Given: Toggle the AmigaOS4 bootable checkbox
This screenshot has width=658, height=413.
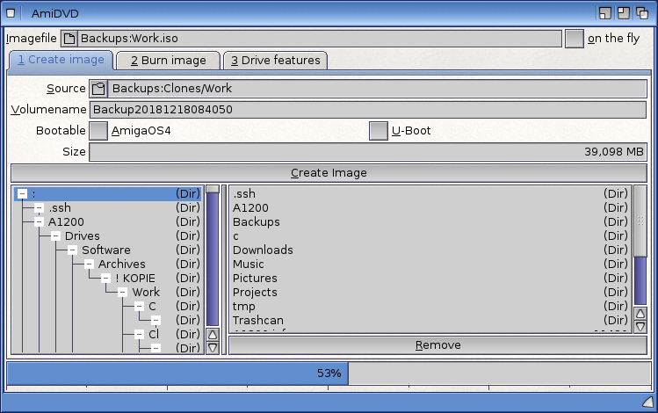Looking at the screenshot, I should coord(98,131).
